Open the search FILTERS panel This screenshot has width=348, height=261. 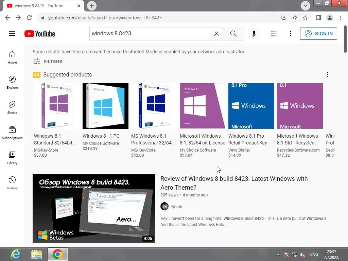pos(48,62)
